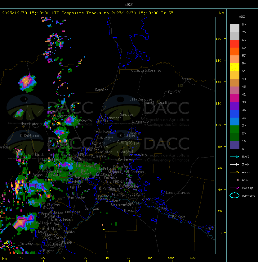Click the Ramblon place label
The width and height of the screenshot is (258, 262).
[102, 90]
